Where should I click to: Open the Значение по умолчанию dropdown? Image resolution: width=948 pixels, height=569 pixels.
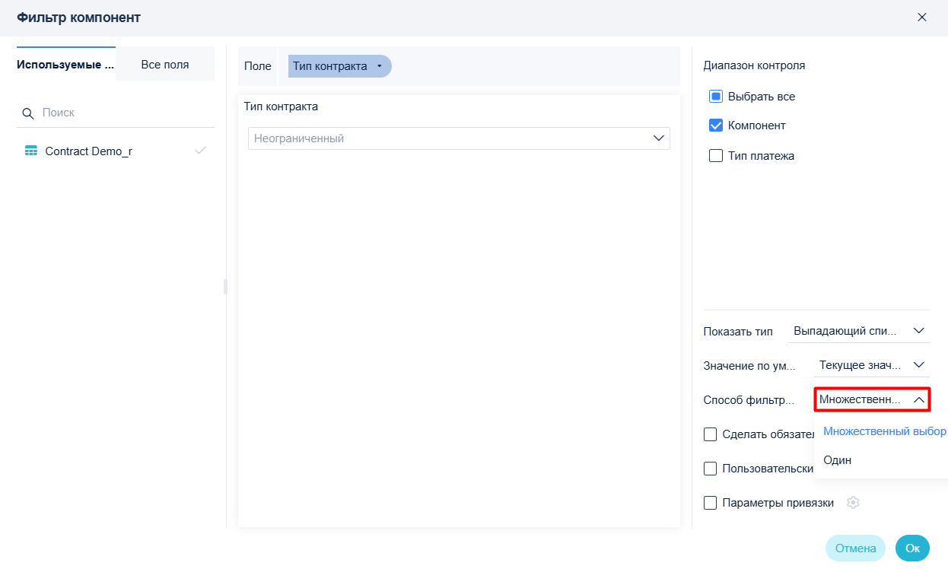[x=871, y=365]
